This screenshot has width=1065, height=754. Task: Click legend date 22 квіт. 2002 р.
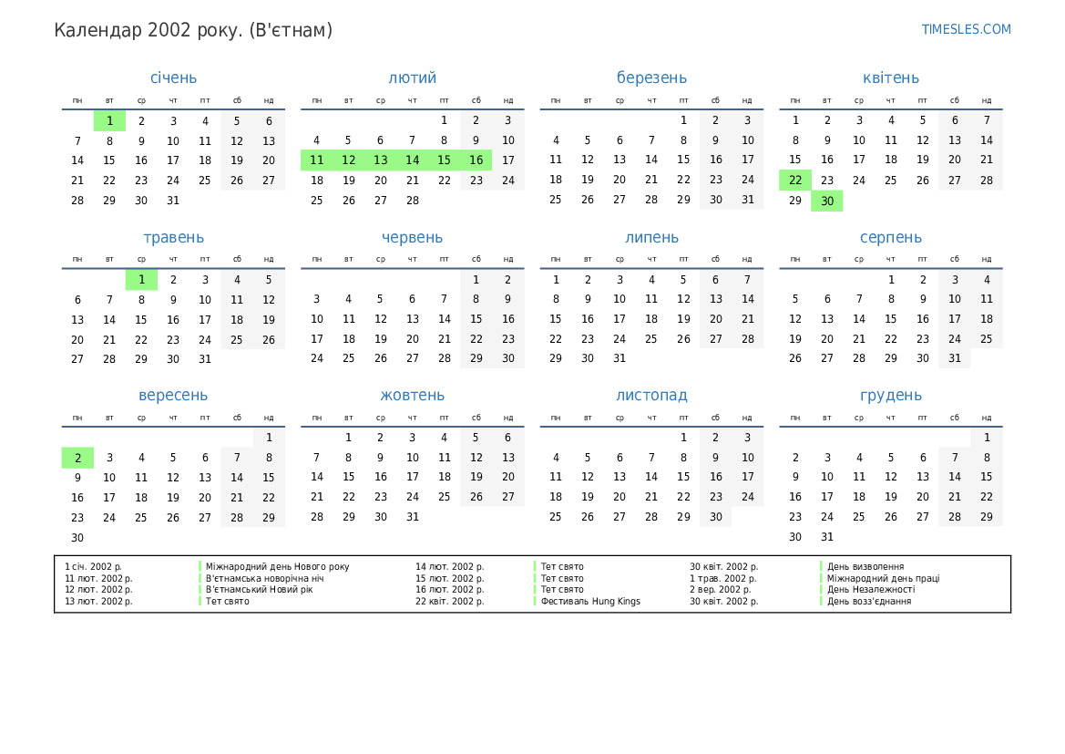[450, 601]
